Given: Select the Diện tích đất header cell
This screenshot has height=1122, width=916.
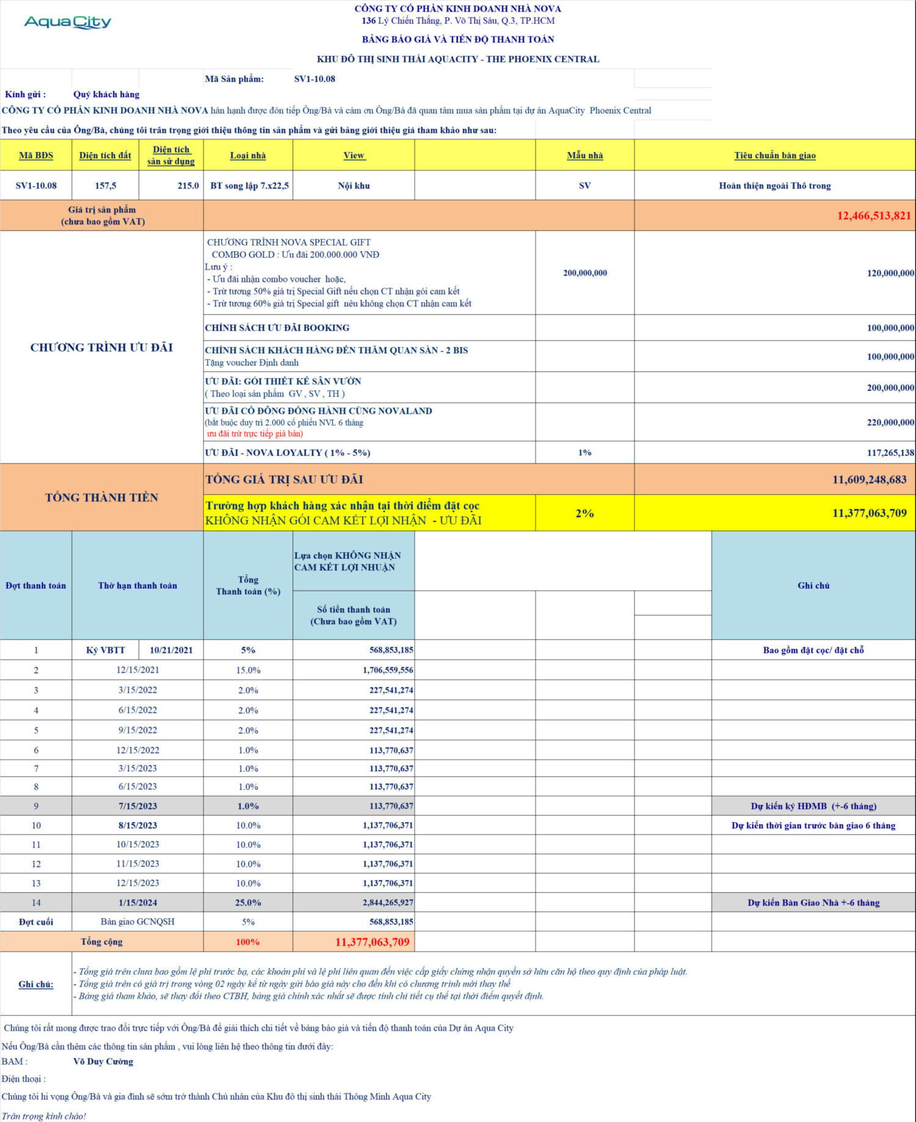Looking at the screenshot, I should point(105,155).
